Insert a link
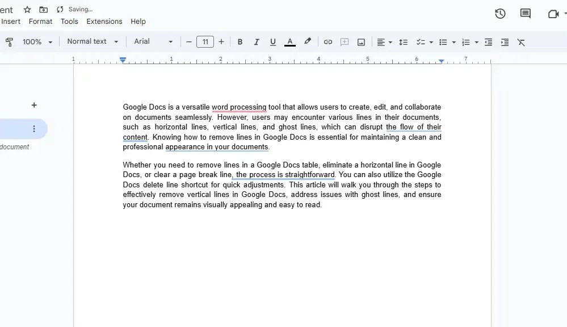The image size is (567, 327). pyautogui.click(x=328, y=42)
